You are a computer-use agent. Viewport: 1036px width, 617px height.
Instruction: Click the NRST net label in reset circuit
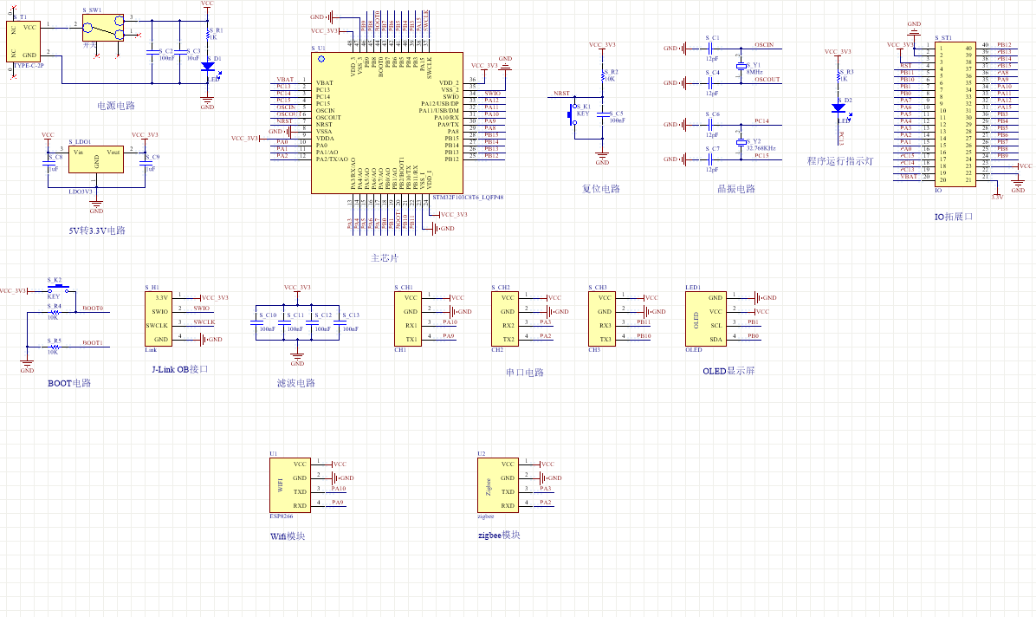561,94
